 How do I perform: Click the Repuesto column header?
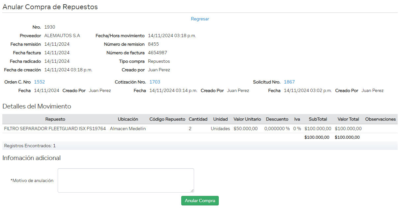(55, 119)
